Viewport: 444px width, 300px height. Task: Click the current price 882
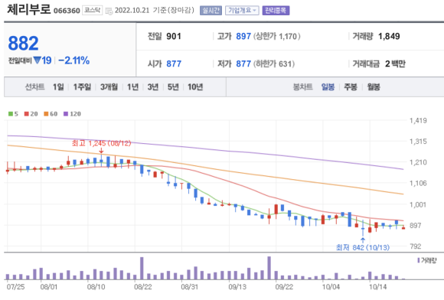[x=23, y=43]
